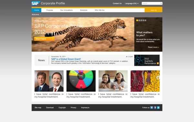Click arrow icon on Quarterly Performance banner
Viewport: 194px width, 122px height.
tap(158, 63)
